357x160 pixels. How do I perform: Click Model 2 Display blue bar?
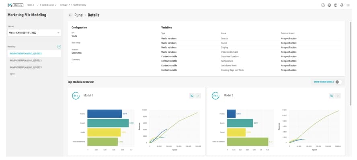[x=231, y=114]
